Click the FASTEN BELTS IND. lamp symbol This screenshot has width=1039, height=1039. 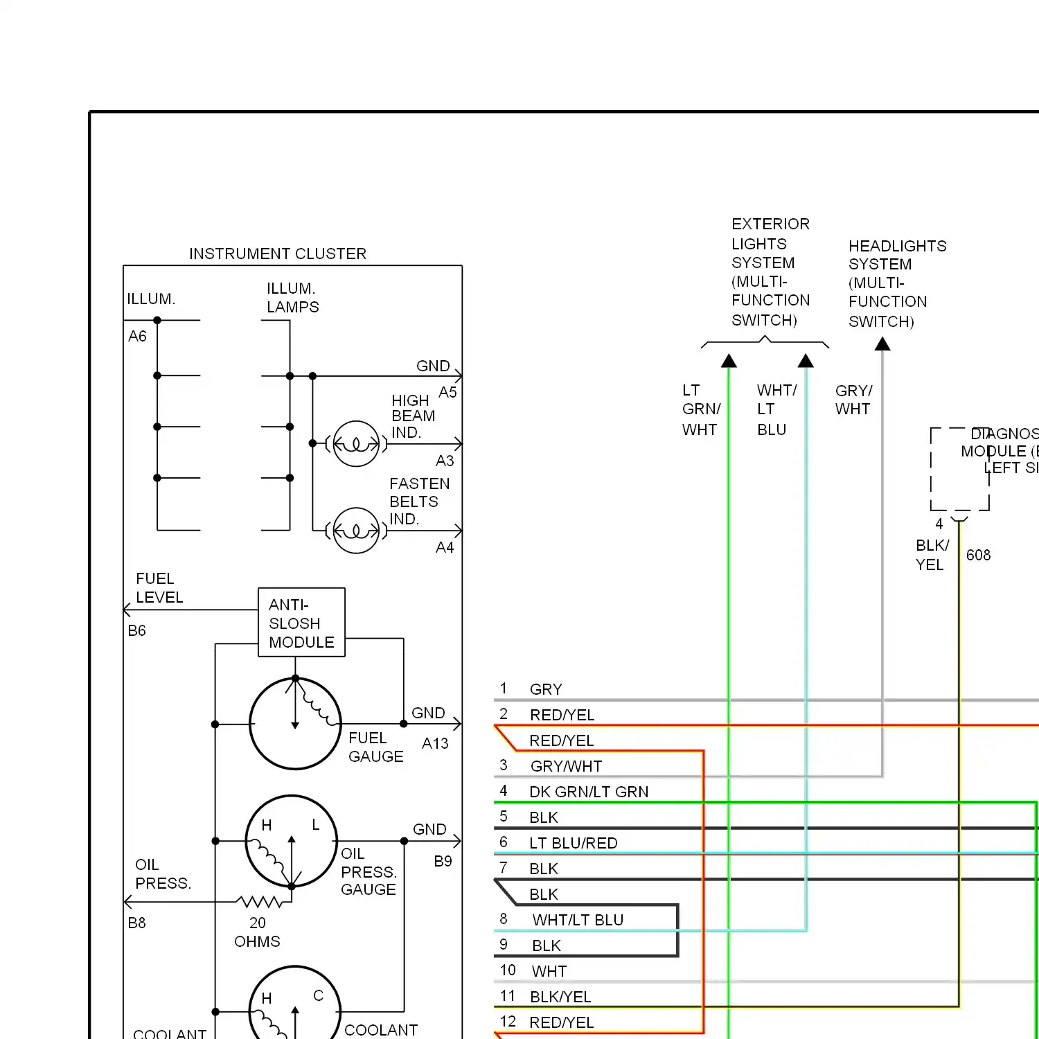(x=356, y=531)
